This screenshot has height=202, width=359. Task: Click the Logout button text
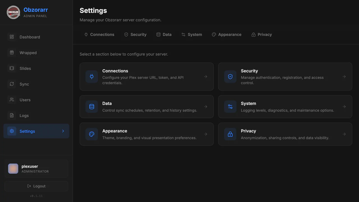click(x=39, y=186)
